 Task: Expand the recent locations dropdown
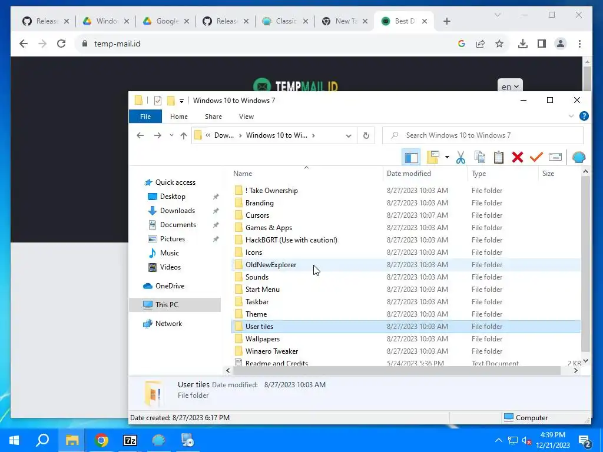171,135
